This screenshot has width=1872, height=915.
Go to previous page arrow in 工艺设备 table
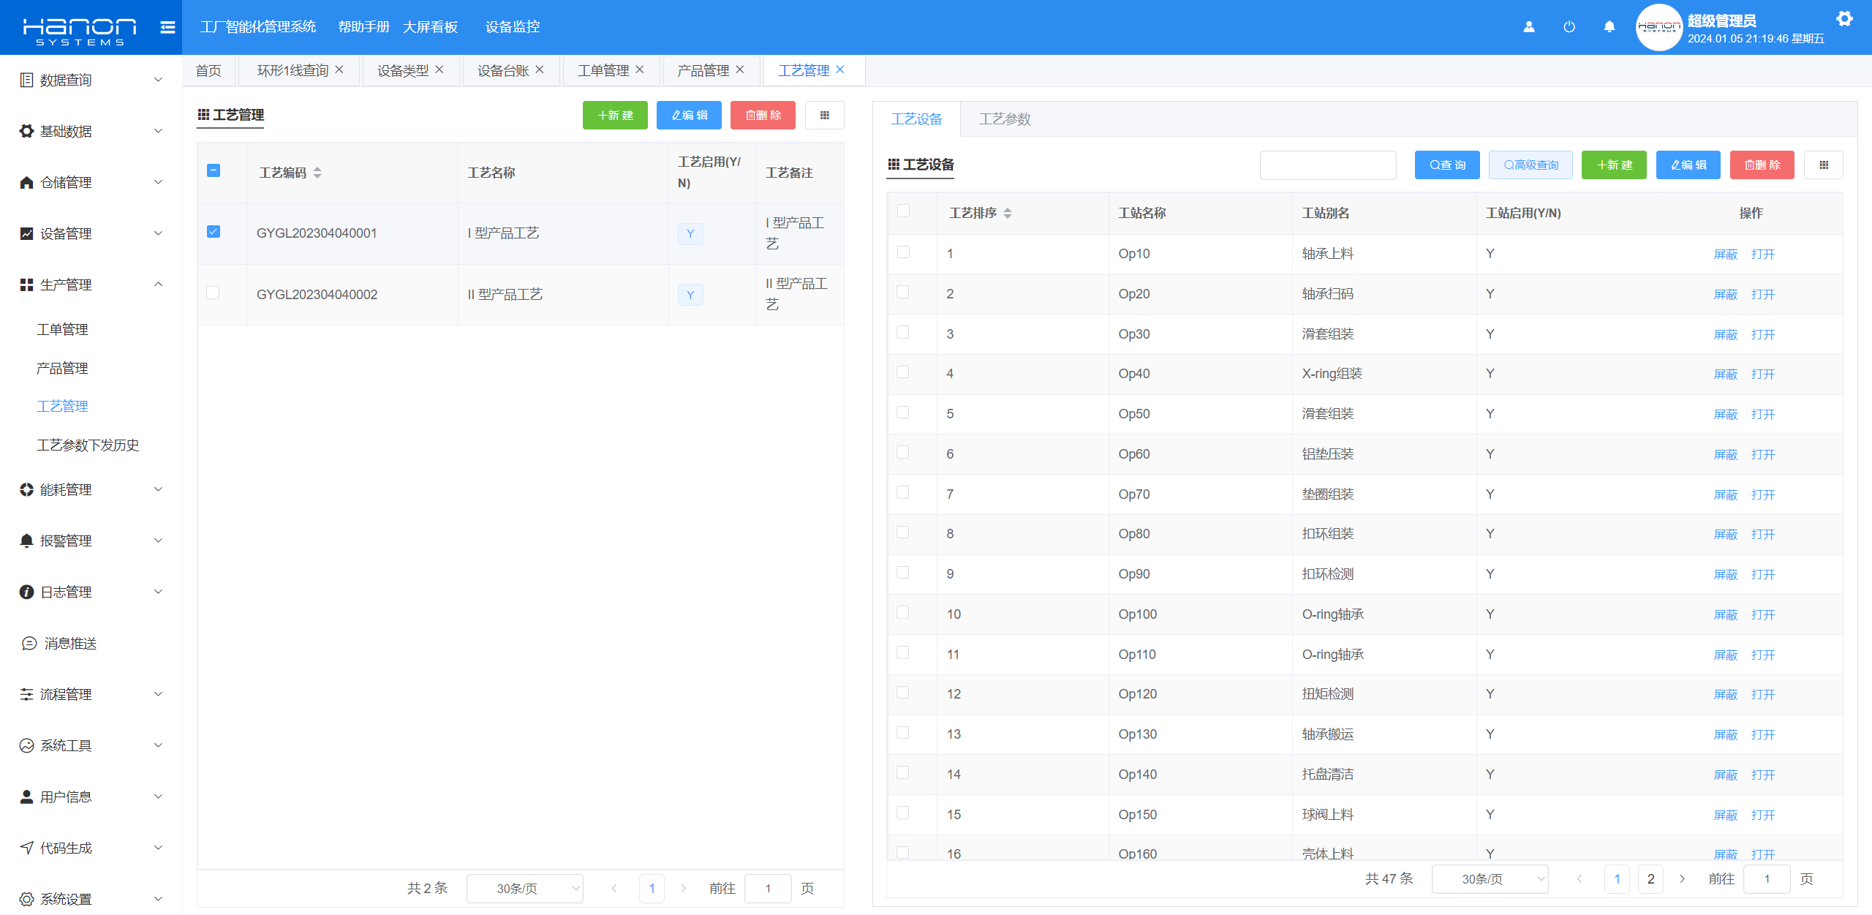pos(1579,878)
